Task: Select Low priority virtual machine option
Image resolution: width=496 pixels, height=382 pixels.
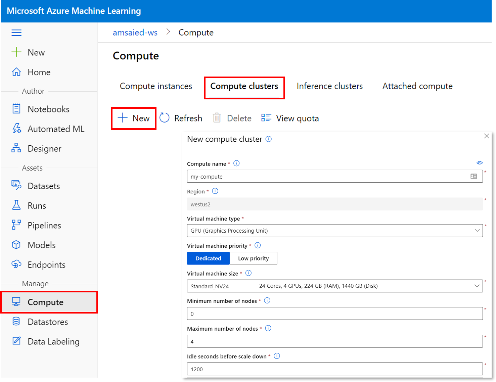Action: pyautogui.click(x=254, y=258)
